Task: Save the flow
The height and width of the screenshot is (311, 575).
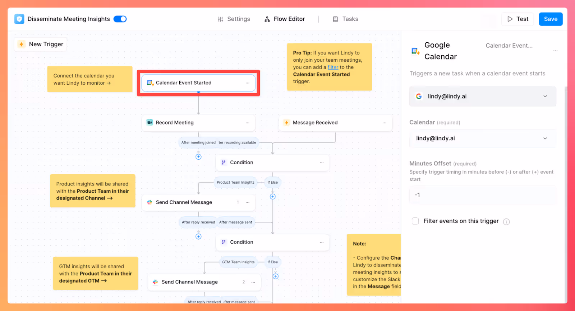Action: tap(551, 19)
